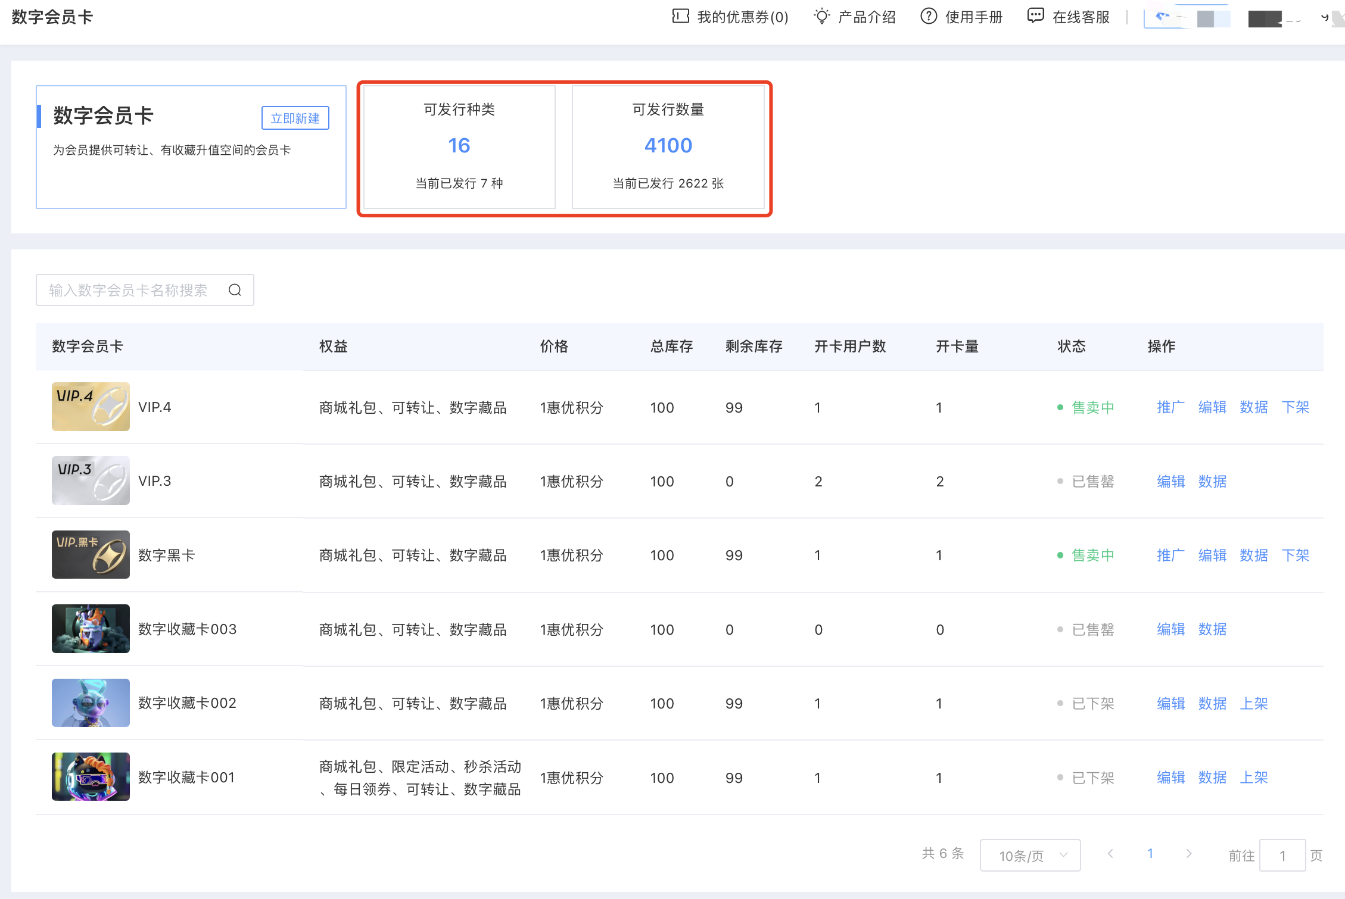Go to next page arrow

click(x=1188, y=854)
